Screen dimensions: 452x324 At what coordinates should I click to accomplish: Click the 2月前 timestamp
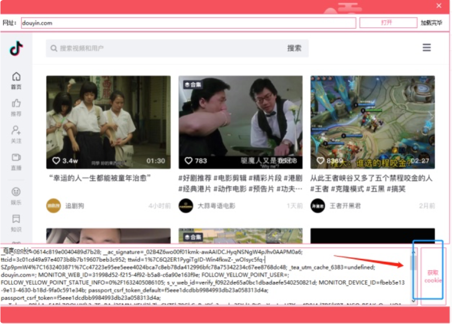(427, 206)
